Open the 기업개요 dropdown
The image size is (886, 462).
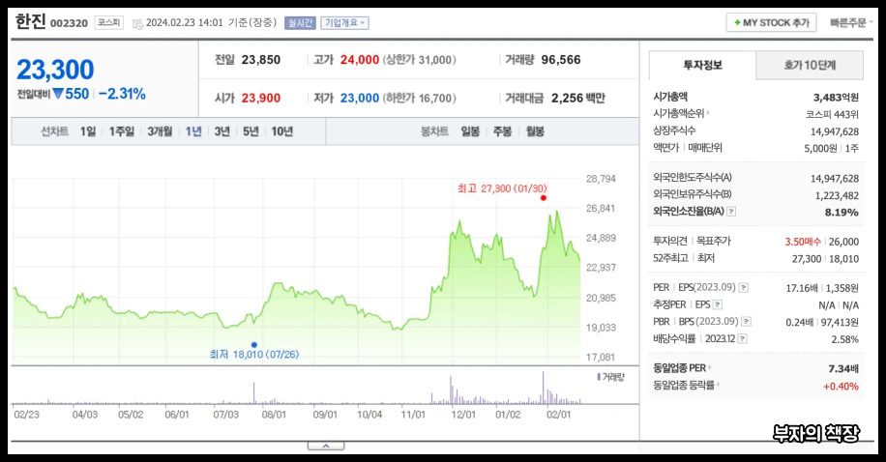point(344,23)
